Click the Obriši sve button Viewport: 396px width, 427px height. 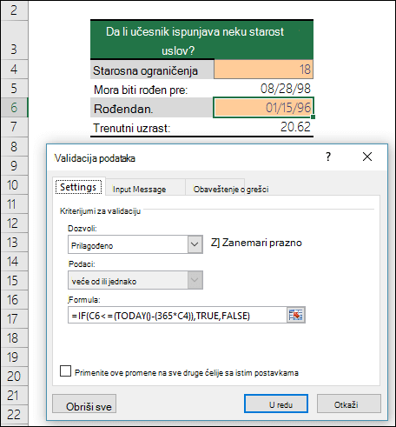(x=84, y=404)
